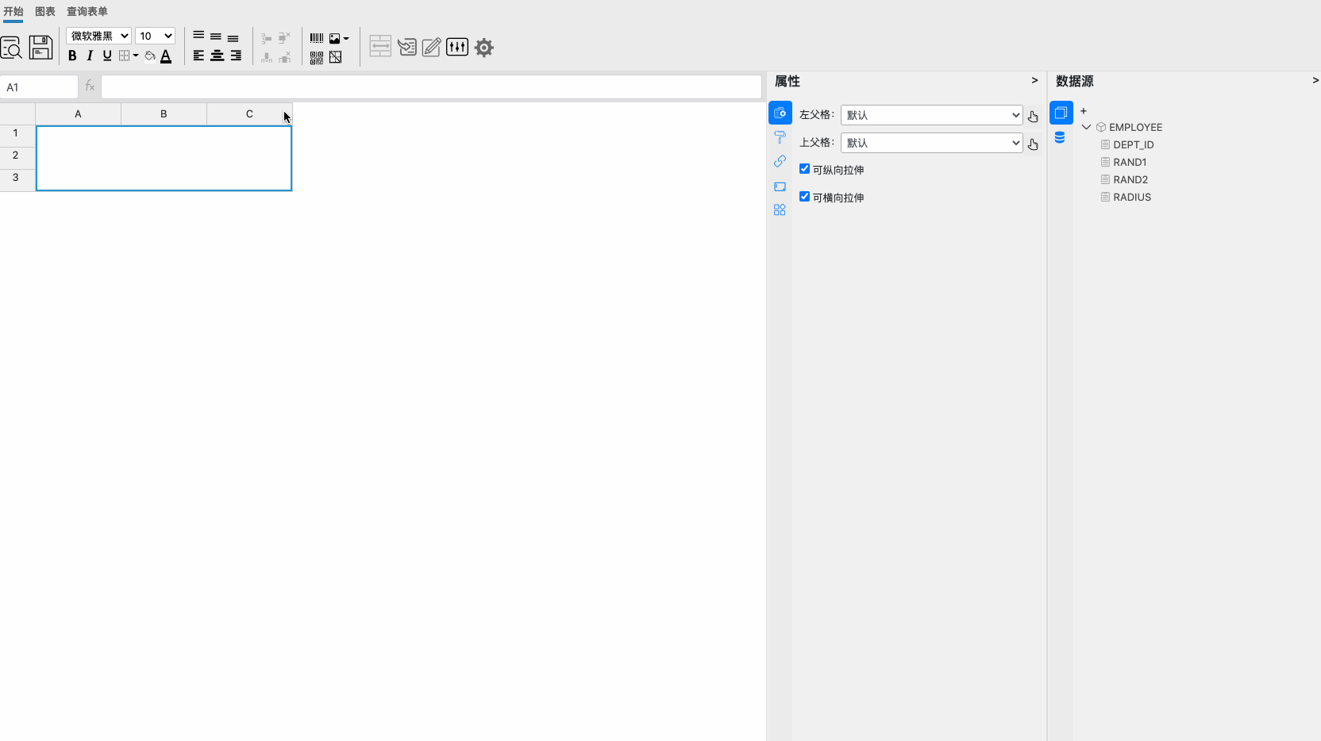Click the fx function icon
The width and height of the screenshot is (1321, 741).
point(90,86)
